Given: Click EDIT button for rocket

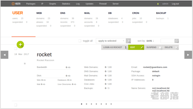Looking at the screenshot, I should point(136,47).
